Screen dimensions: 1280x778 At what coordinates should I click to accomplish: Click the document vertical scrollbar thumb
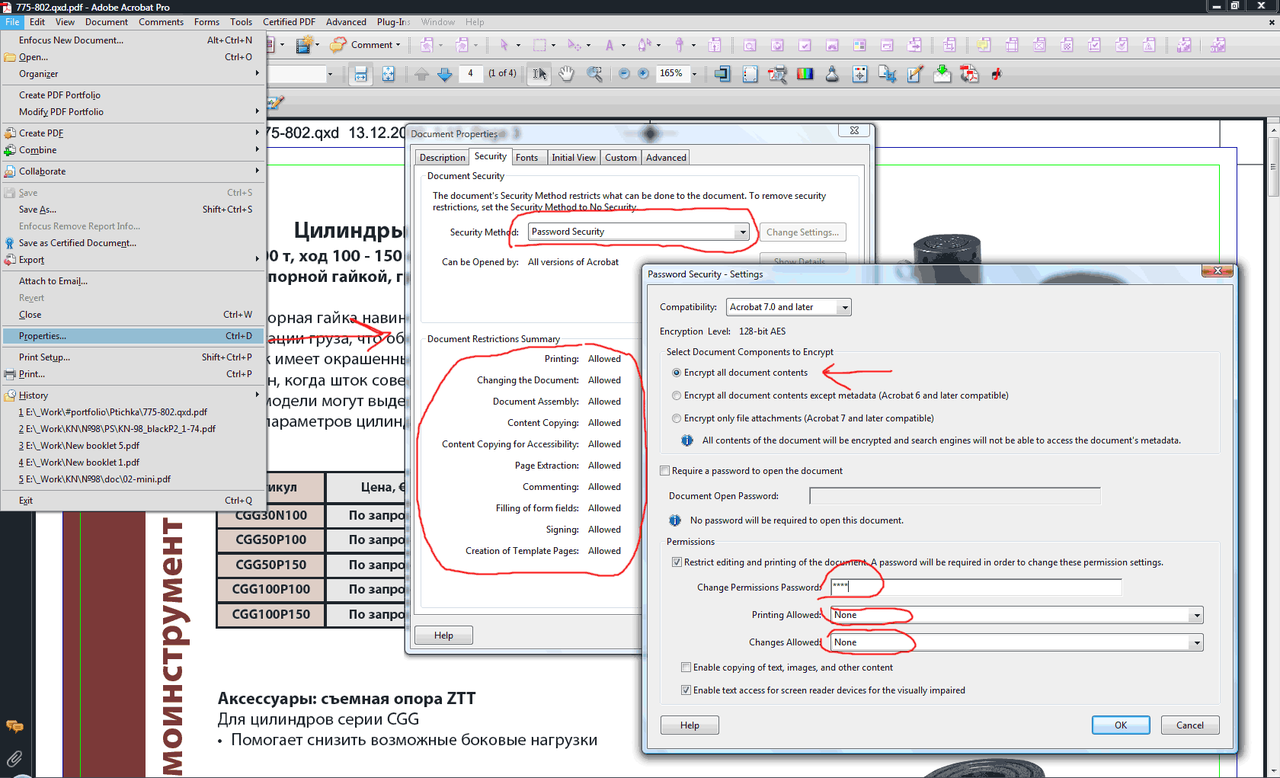point(1273,167)
